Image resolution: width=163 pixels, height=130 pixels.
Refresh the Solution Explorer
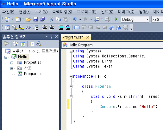(x=23, y=44)
